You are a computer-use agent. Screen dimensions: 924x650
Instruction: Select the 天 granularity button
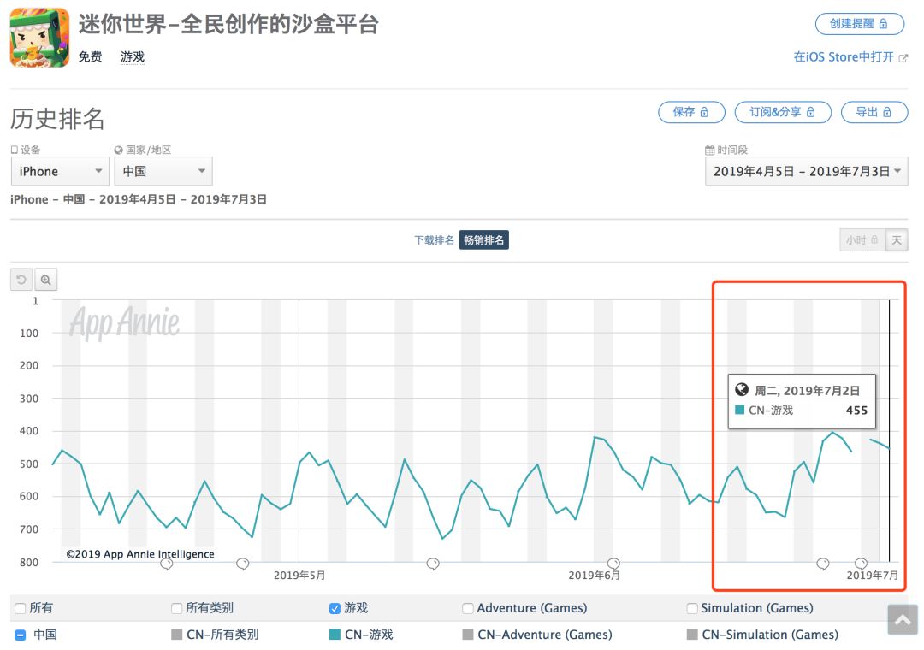[897, 239]
